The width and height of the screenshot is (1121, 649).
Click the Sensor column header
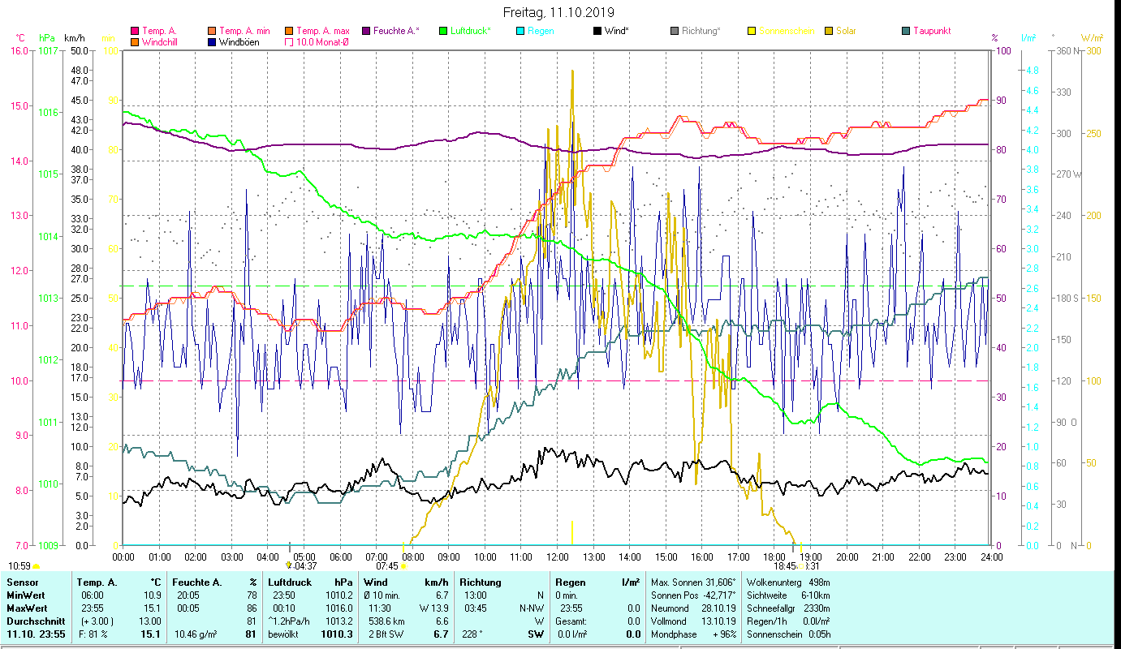click(x=22, y=582)
